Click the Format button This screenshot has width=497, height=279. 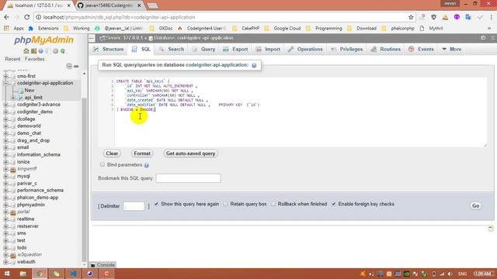(142, 153)
